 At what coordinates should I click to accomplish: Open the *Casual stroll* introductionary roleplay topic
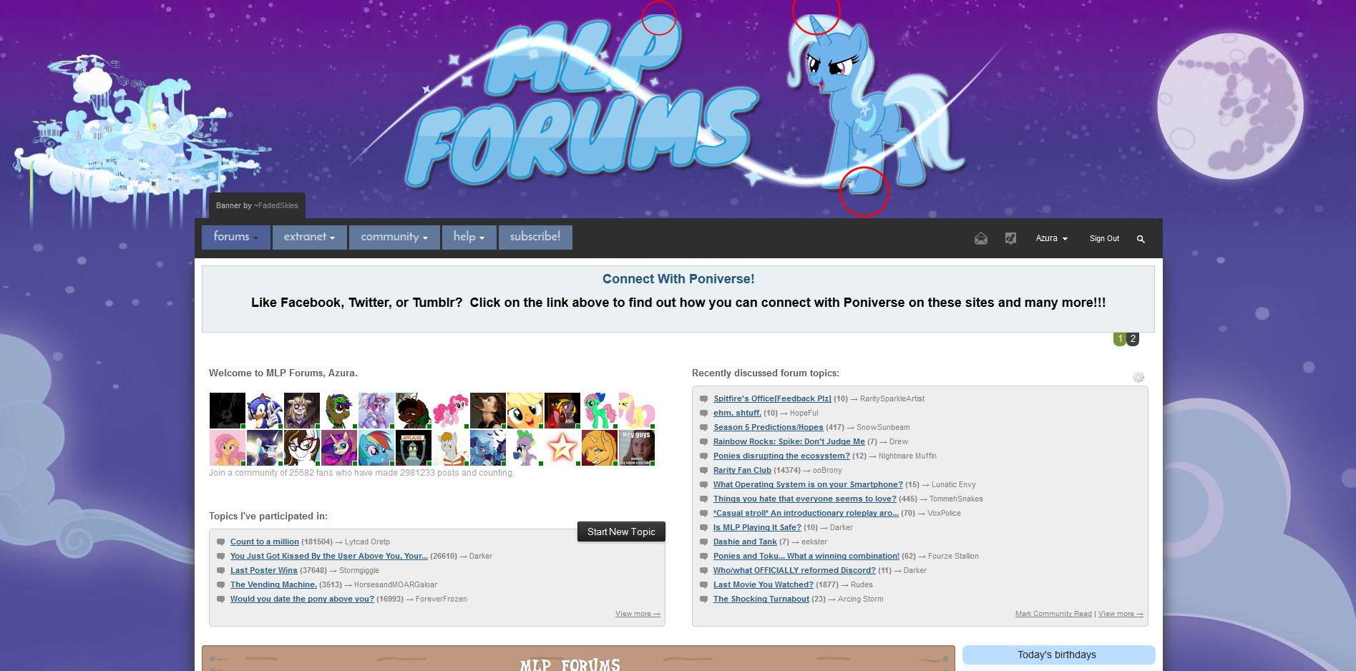tap(806, 514)
